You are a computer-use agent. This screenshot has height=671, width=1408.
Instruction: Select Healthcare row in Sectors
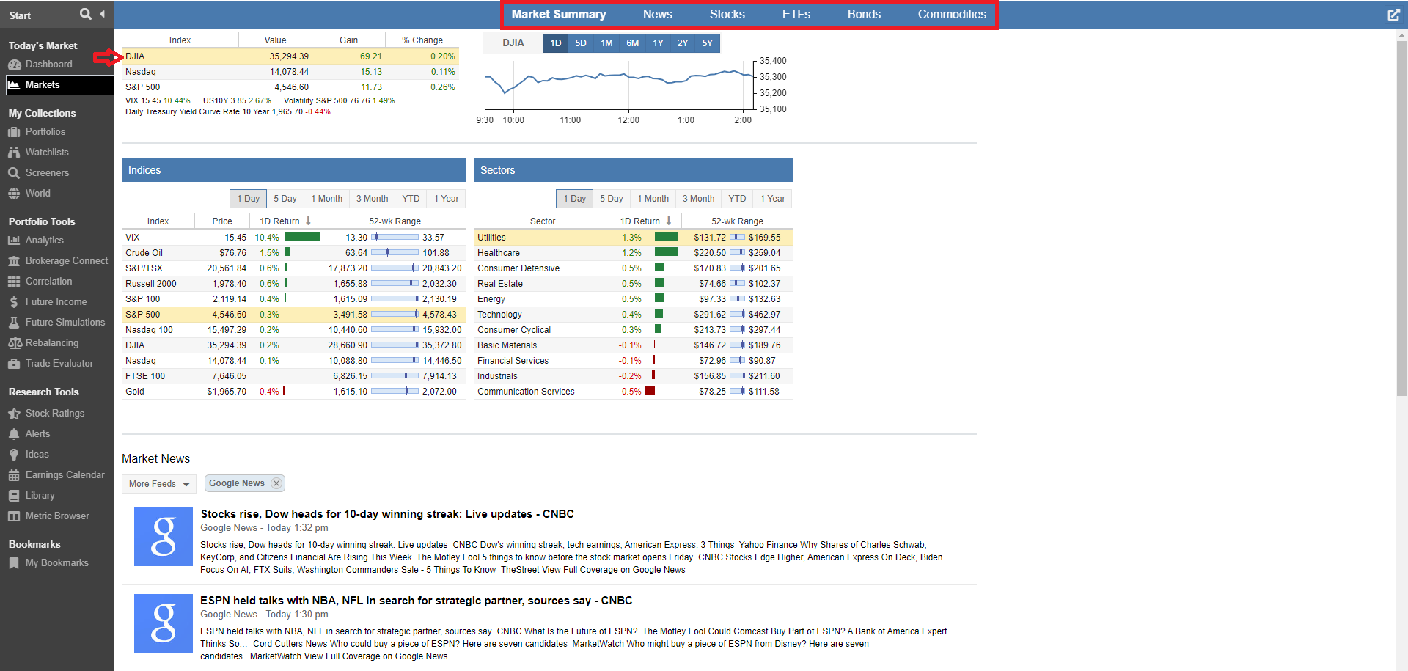coord(633,253)
